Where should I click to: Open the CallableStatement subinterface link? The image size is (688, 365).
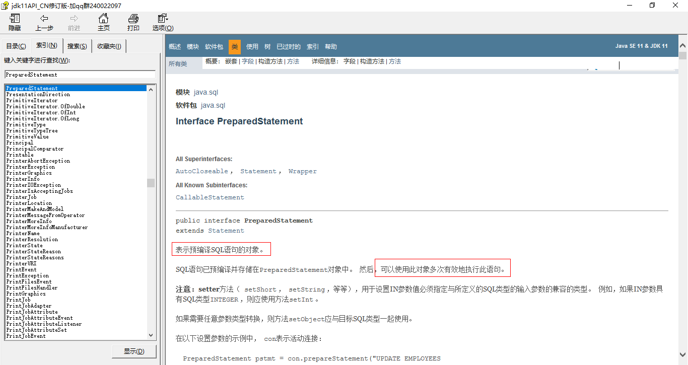210,197
